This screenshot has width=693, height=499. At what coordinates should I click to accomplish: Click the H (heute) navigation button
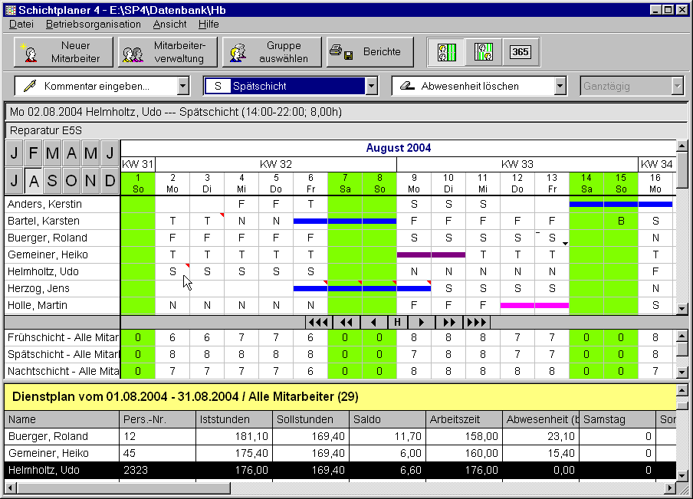click(397, 322)
